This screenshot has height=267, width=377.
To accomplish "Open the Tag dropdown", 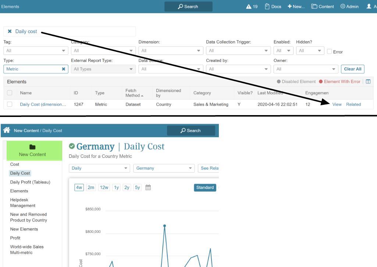I will point(36,51).
